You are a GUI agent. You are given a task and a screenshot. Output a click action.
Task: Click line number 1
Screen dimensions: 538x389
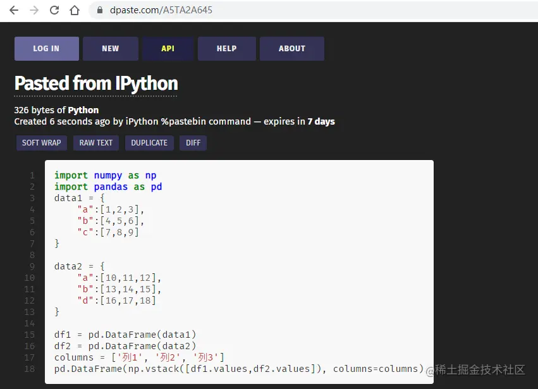pyautogui.click(x=32, y=175)
